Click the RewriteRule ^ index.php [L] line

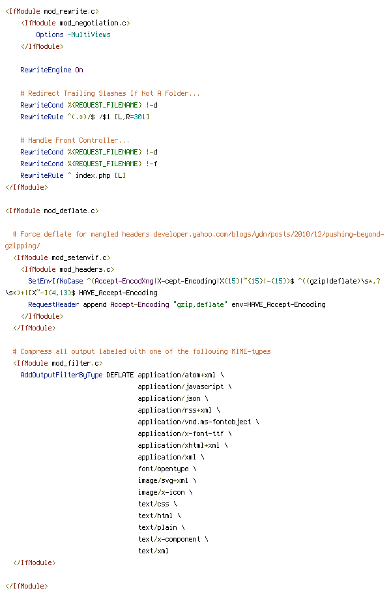(73, 175)
